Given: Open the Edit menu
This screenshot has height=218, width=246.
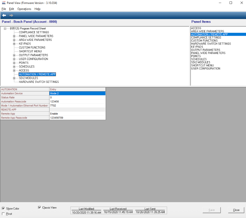Looking at the screenshot, I should pos(11,9).
